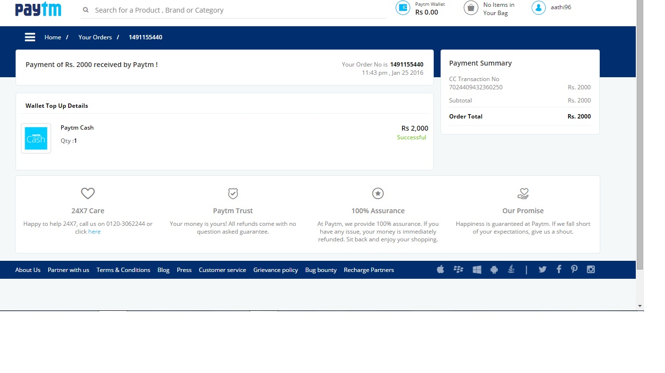Click the 'here' link under 24X7 Care
The image size is (665, 373).
pos(94,232)
